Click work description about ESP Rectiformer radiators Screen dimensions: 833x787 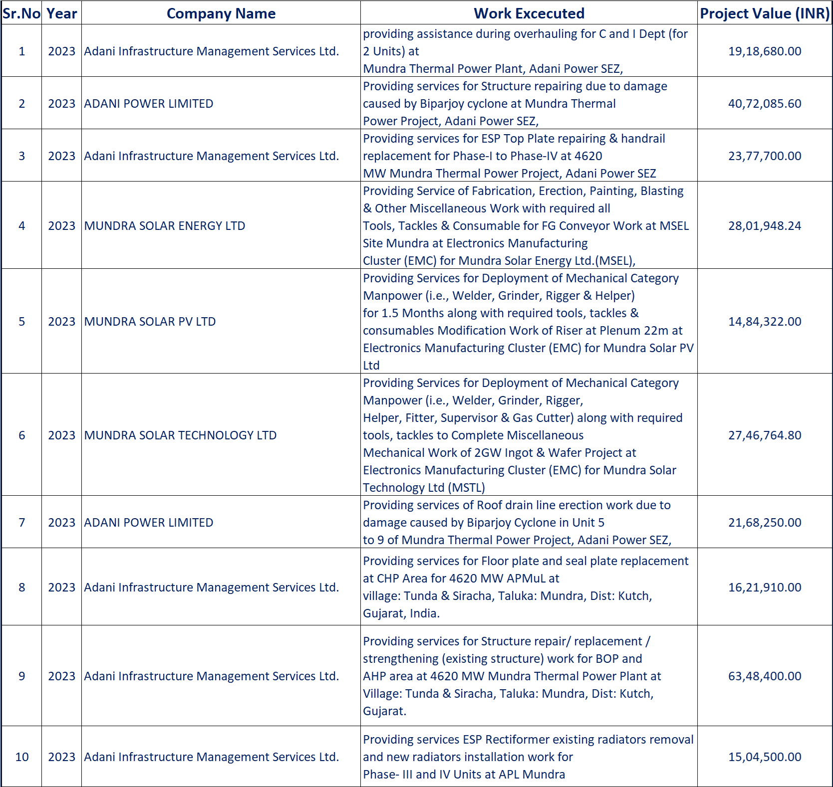point(529,757)
